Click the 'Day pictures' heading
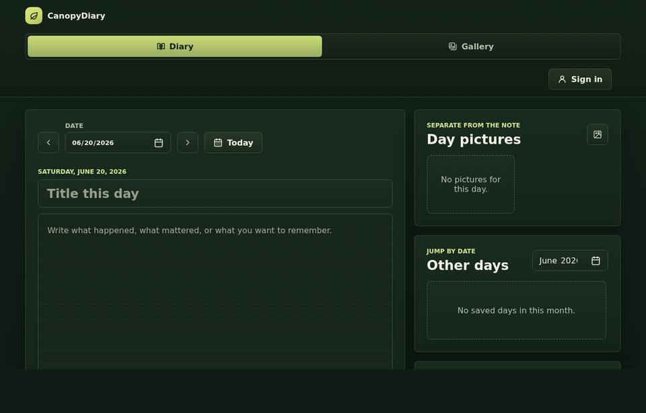Image resolution: width=646 pixels, height=413 pixels. click(x=474, y=140)
